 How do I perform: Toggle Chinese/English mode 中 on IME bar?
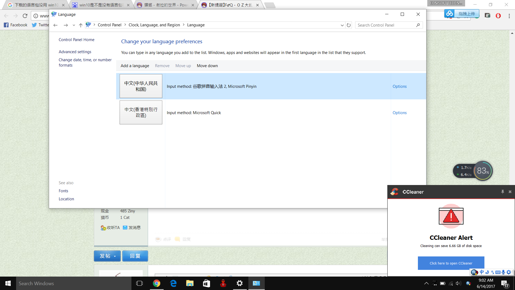pos(482,272)
